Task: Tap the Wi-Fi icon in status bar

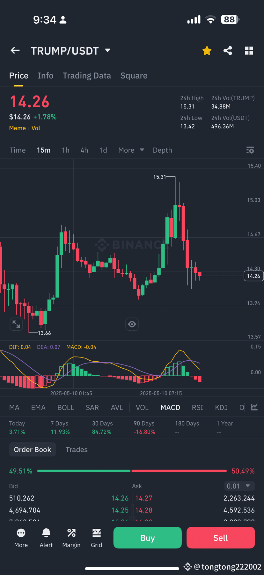Action: (210, 19)
